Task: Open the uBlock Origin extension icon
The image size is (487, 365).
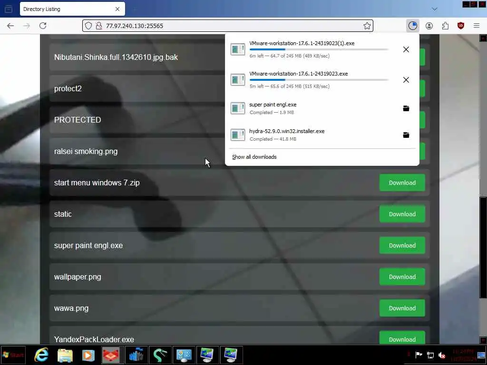Action: pos(461,26)
